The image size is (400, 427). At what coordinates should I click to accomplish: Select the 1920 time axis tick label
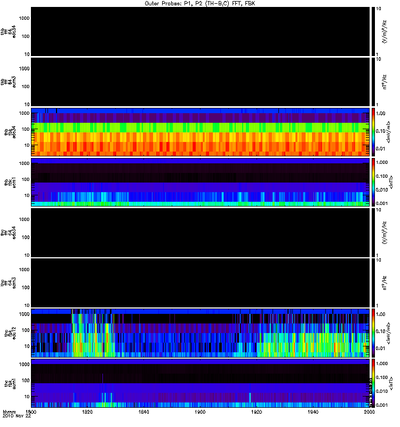pyautogui.click(x=257, y=412)
